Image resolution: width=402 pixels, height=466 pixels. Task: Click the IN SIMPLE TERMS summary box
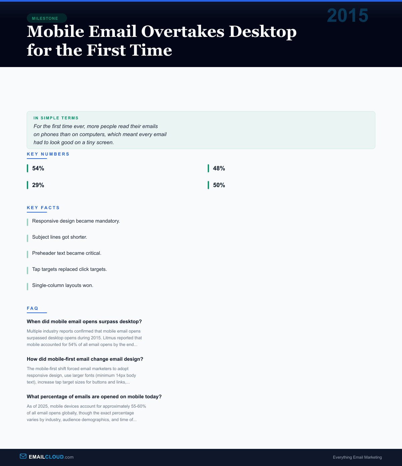(201, 130)
